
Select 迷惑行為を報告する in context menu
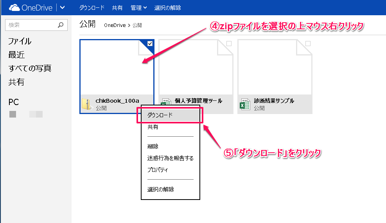pos(170,158)
